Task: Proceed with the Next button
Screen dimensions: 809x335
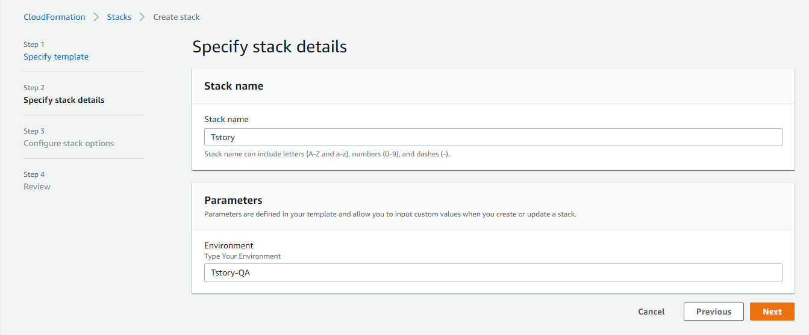Action: pos(772,312)
